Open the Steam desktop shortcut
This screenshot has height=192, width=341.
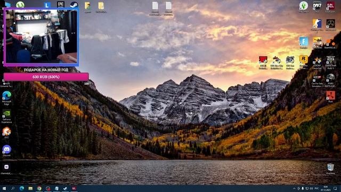(74, 5)
